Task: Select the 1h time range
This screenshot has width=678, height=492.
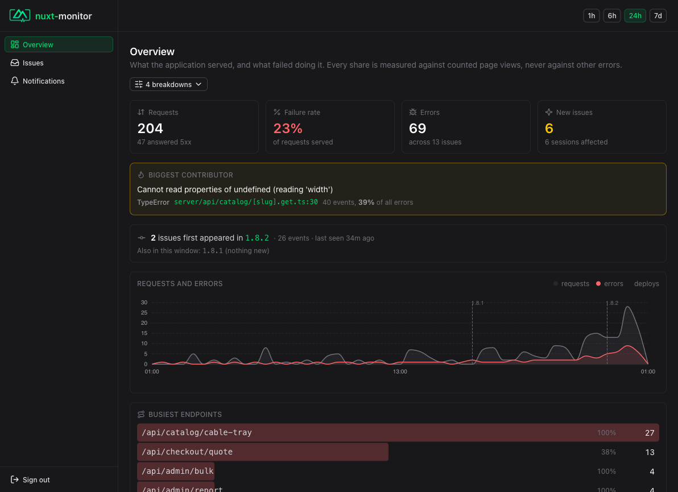Action: tap(592, 15)
